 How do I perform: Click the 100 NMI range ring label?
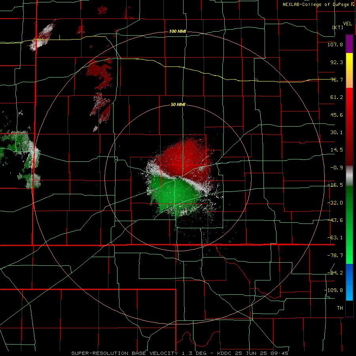coord(178,31)
